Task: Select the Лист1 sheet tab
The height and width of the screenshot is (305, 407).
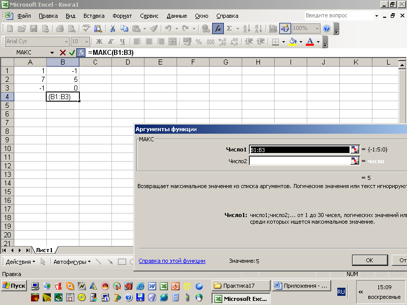Action: point(44,250)
